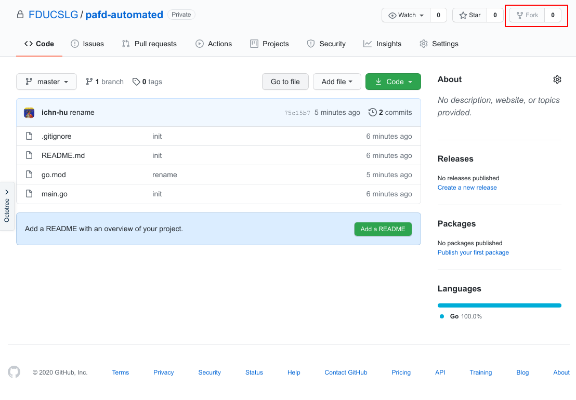The width and height of the screenshot is (576, 400).
Task: Click the commits history clock icon
Action: click(372, 112)
